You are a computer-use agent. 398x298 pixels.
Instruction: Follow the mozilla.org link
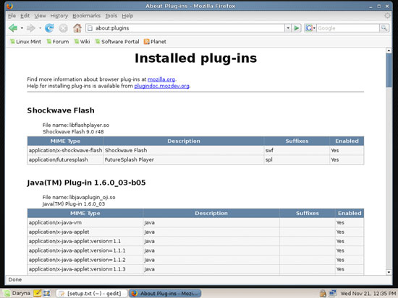click(161, 79)
